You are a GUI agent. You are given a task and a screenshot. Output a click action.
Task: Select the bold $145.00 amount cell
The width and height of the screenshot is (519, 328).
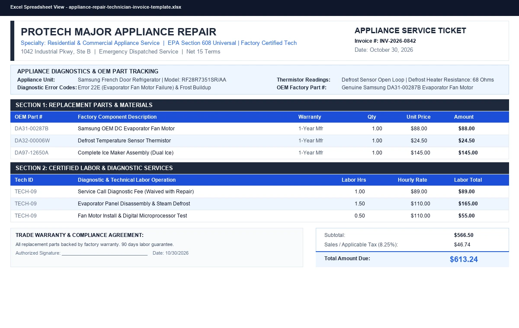click(468, 153)
